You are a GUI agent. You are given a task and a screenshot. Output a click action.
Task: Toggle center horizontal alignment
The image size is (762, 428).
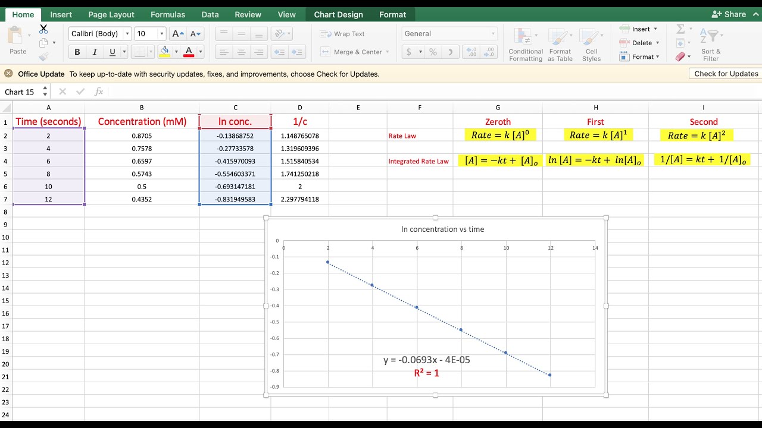tap(241, 52)
